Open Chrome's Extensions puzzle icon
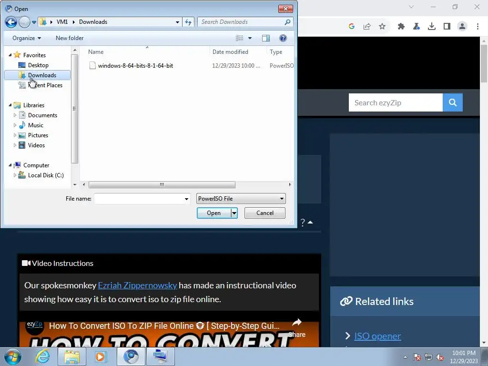The height and width of the screenshot is (366, 488). click(x=401, y=27)
